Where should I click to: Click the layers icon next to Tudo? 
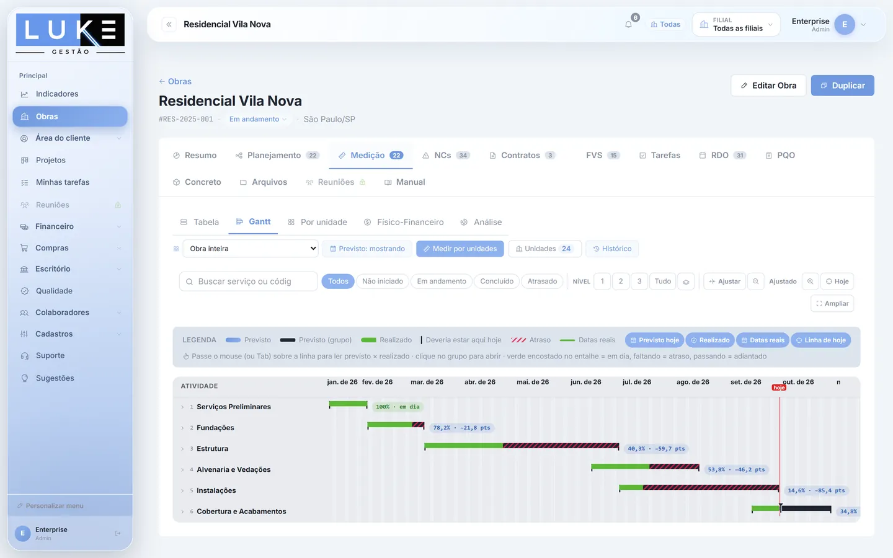(686, 281)
